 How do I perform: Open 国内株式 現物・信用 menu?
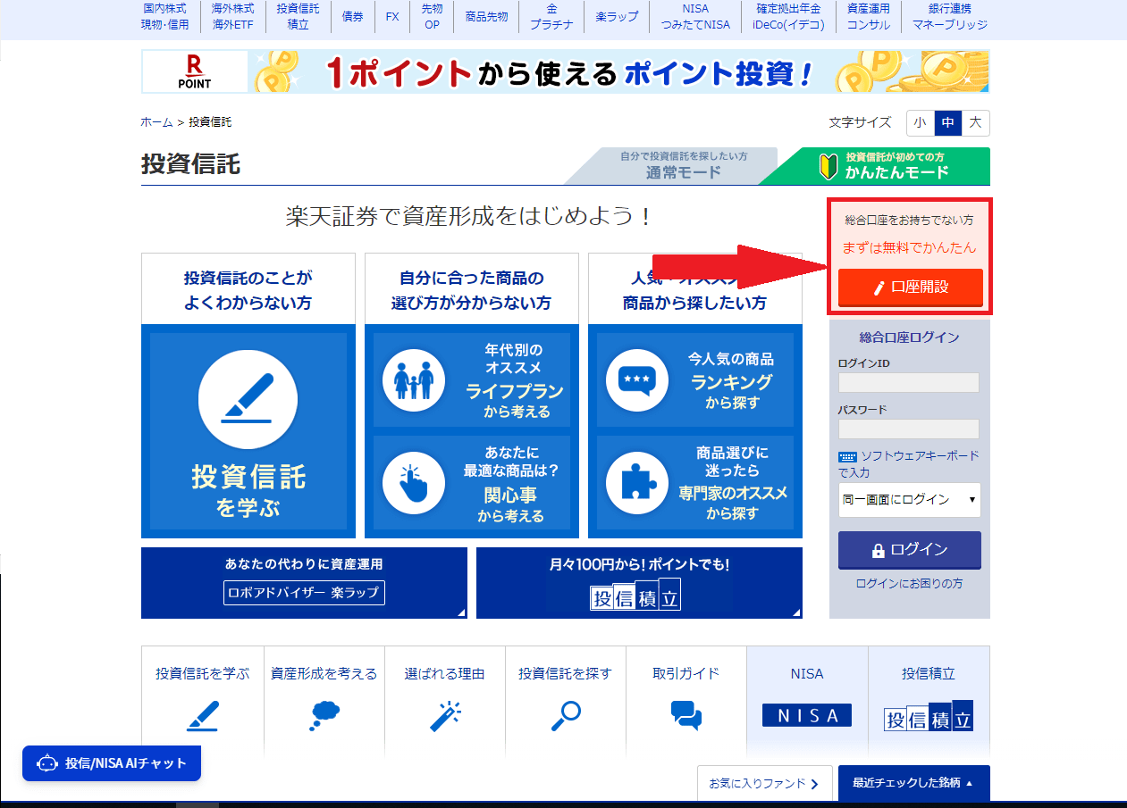point(164,16)
